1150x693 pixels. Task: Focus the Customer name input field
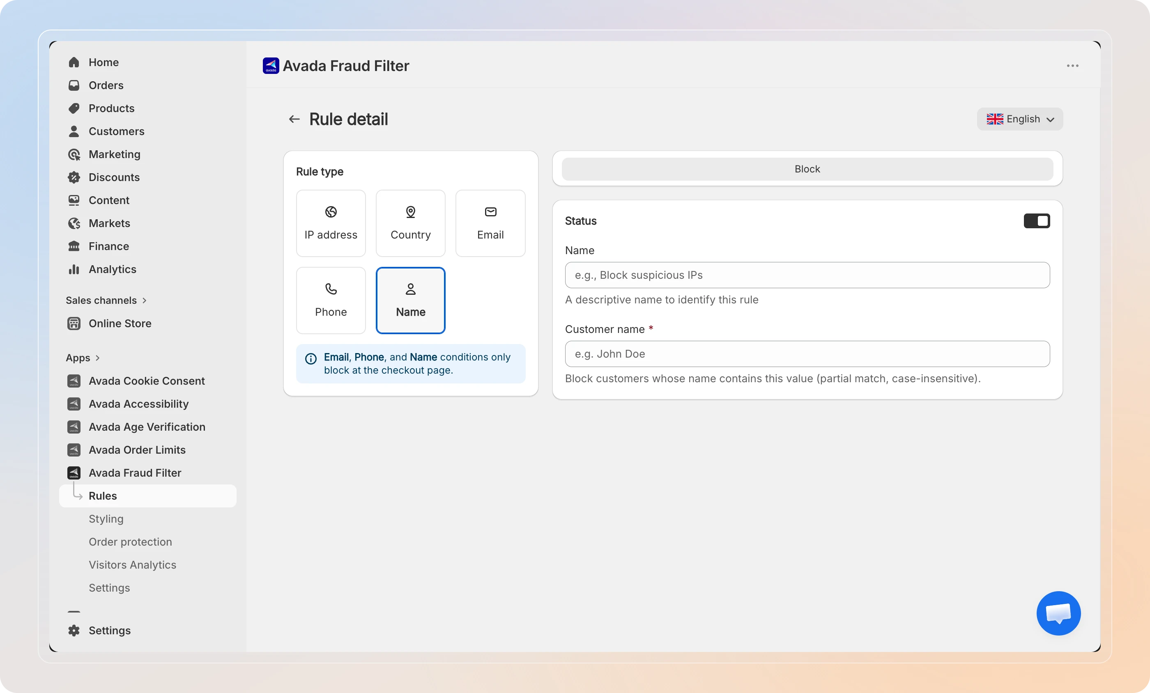pyautogui.click(x=807, y=354)
